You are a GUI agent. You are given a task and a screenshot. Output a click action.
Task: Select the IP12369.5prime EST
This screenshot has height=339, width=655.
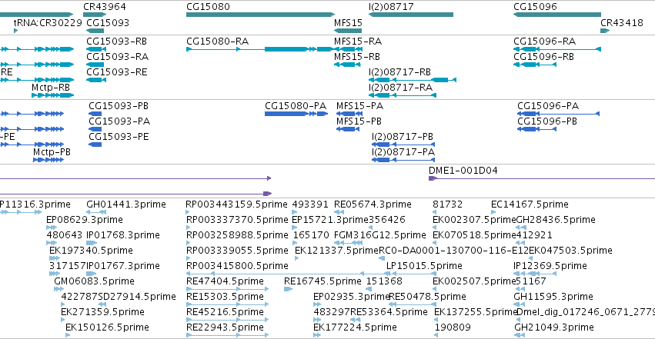(x=550, y=266)
